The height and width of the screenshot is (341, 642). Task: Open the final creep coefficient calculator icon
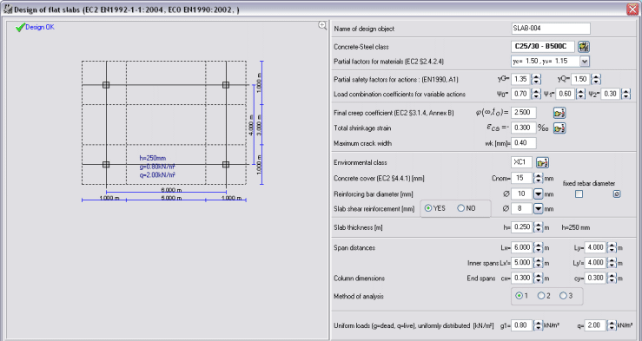(559, 113)
